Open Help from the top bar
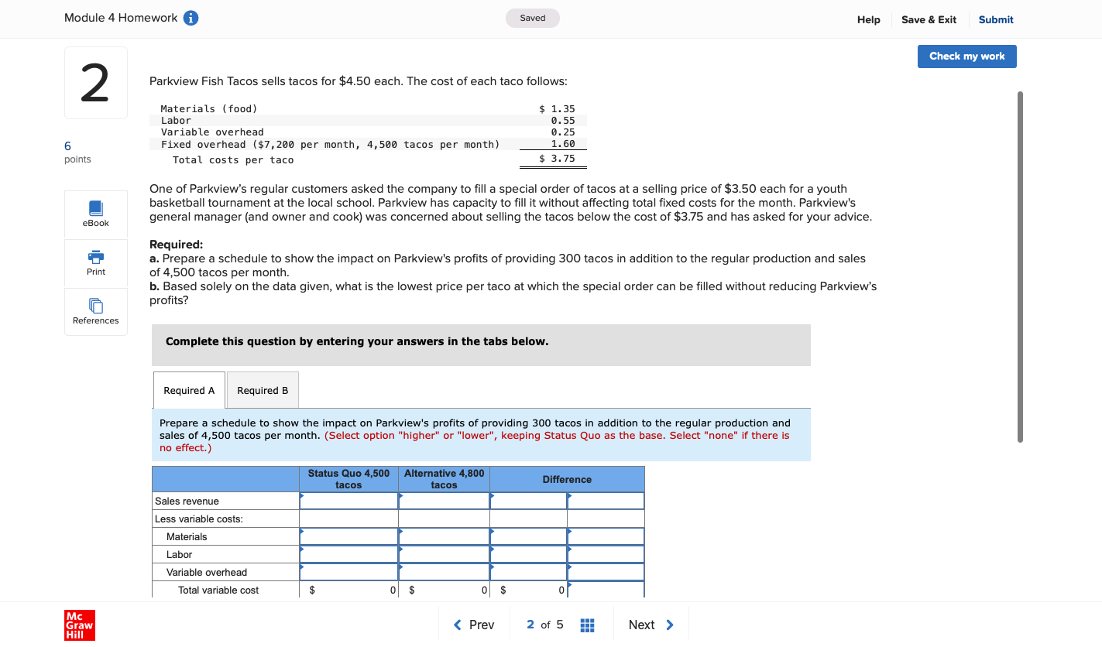This screenshot has height=647, width=1102. point(868,19)
